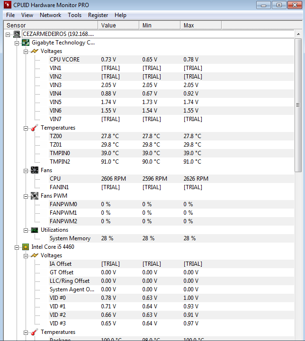Open the Register menu
This screenshot has height=341, width=305.
98,15
